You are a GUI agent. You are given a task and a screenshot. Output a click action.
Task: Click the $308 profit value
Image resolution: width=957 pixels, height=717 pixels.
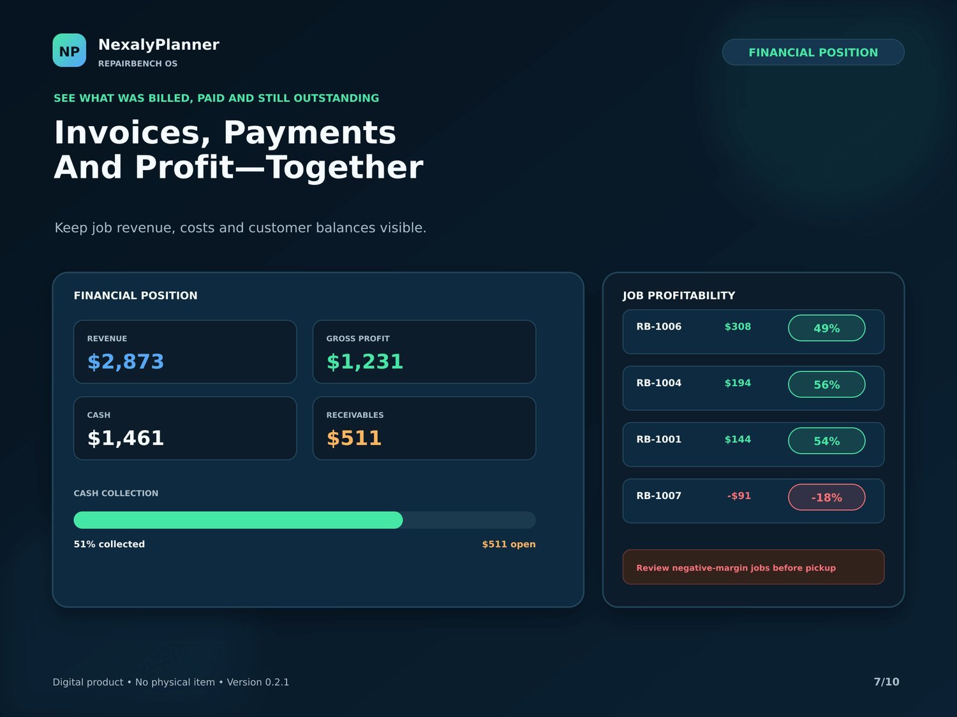(x=738, y=326)
